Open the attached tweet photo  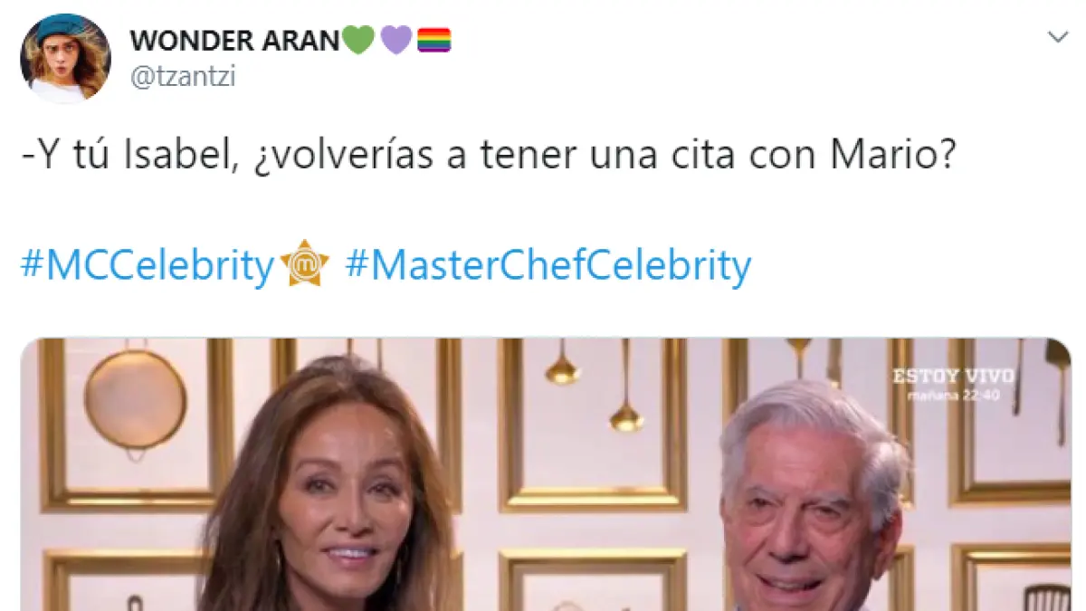(546, 474)
